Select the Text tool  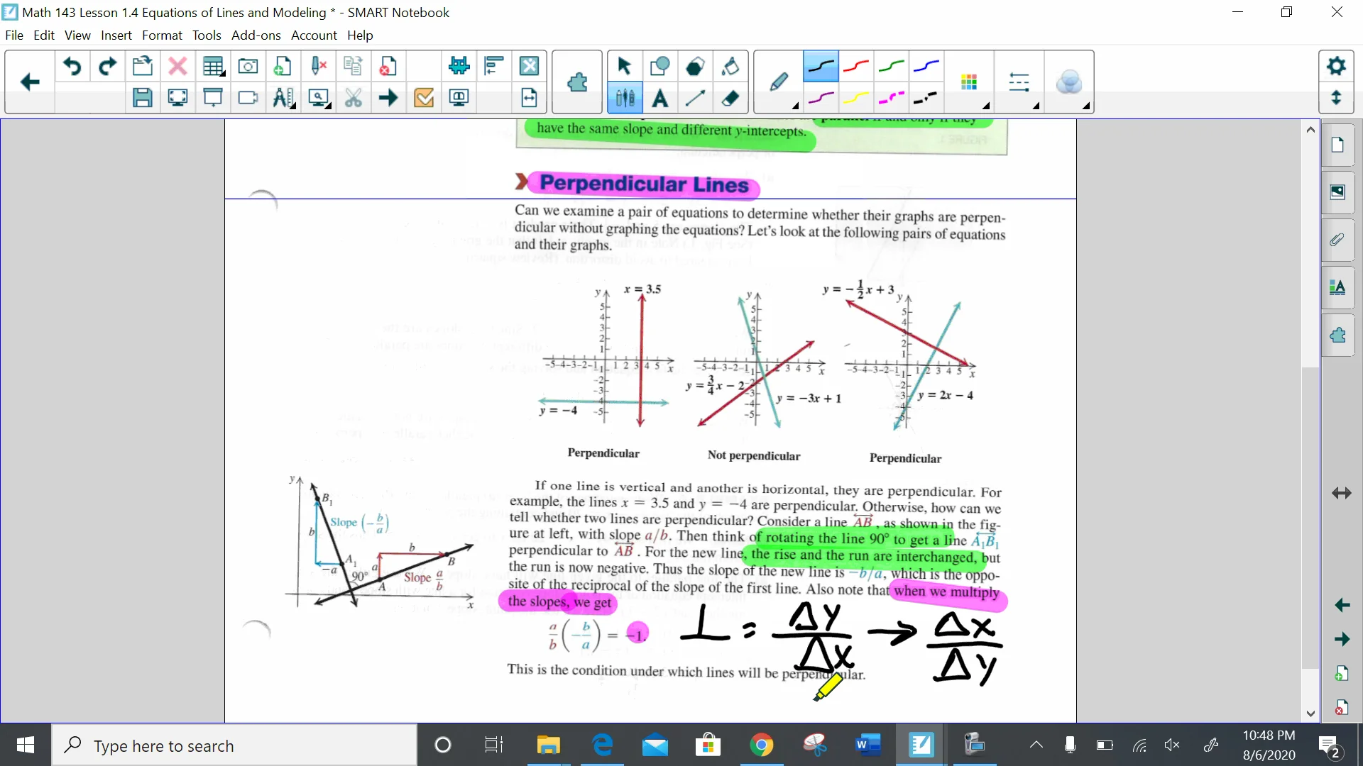click(659, 98)
